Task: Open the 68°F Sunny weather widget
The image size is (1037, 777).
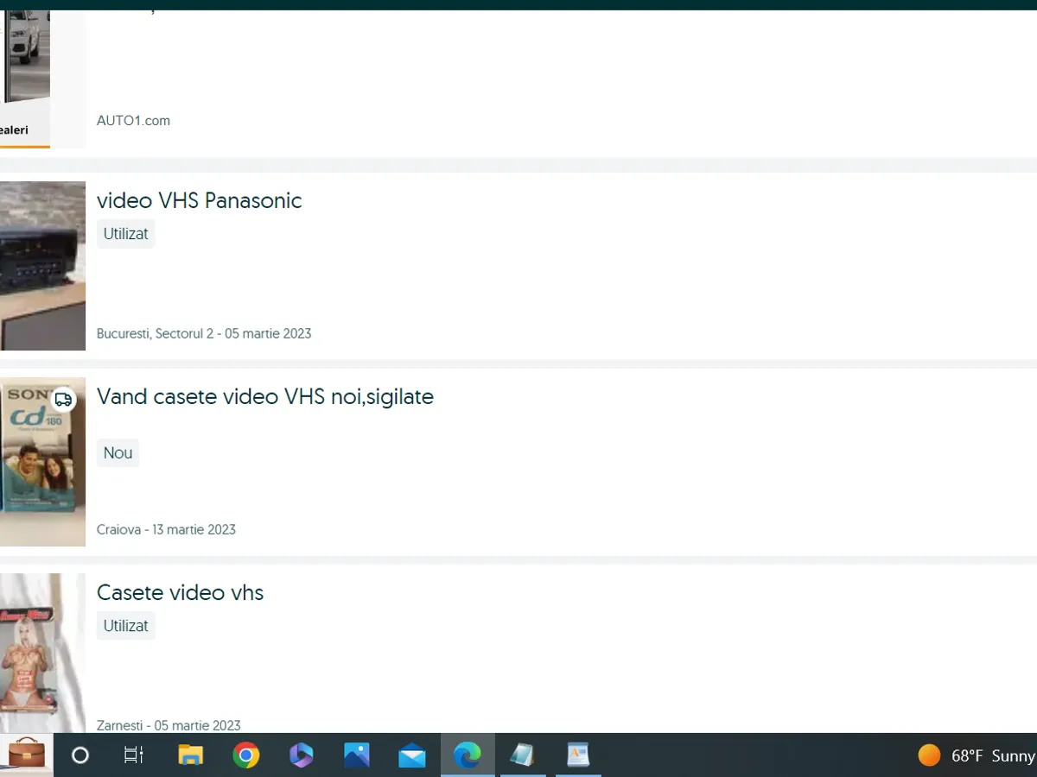Action: click(x=977, y=755)
